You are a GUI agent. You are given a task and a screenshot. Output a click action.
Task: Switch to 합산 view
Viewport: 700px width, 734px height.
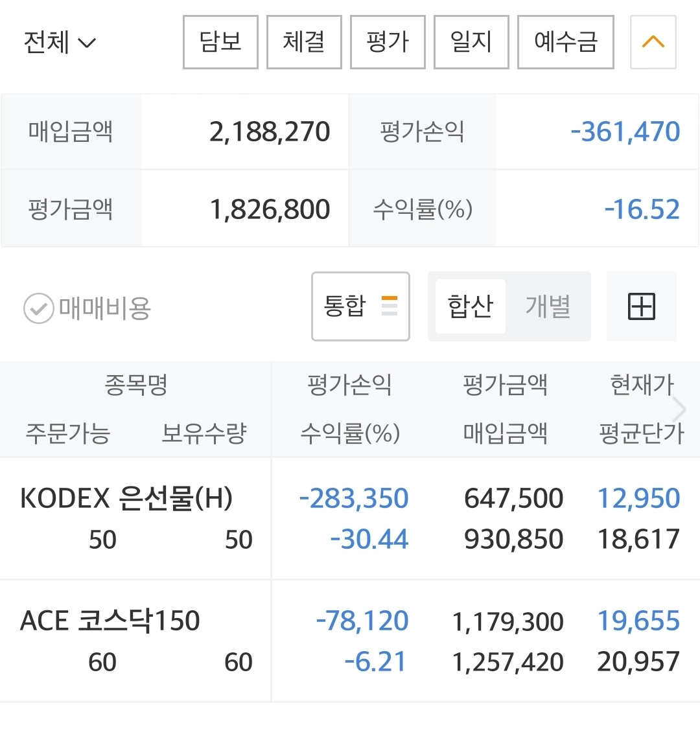click(470, 306)
